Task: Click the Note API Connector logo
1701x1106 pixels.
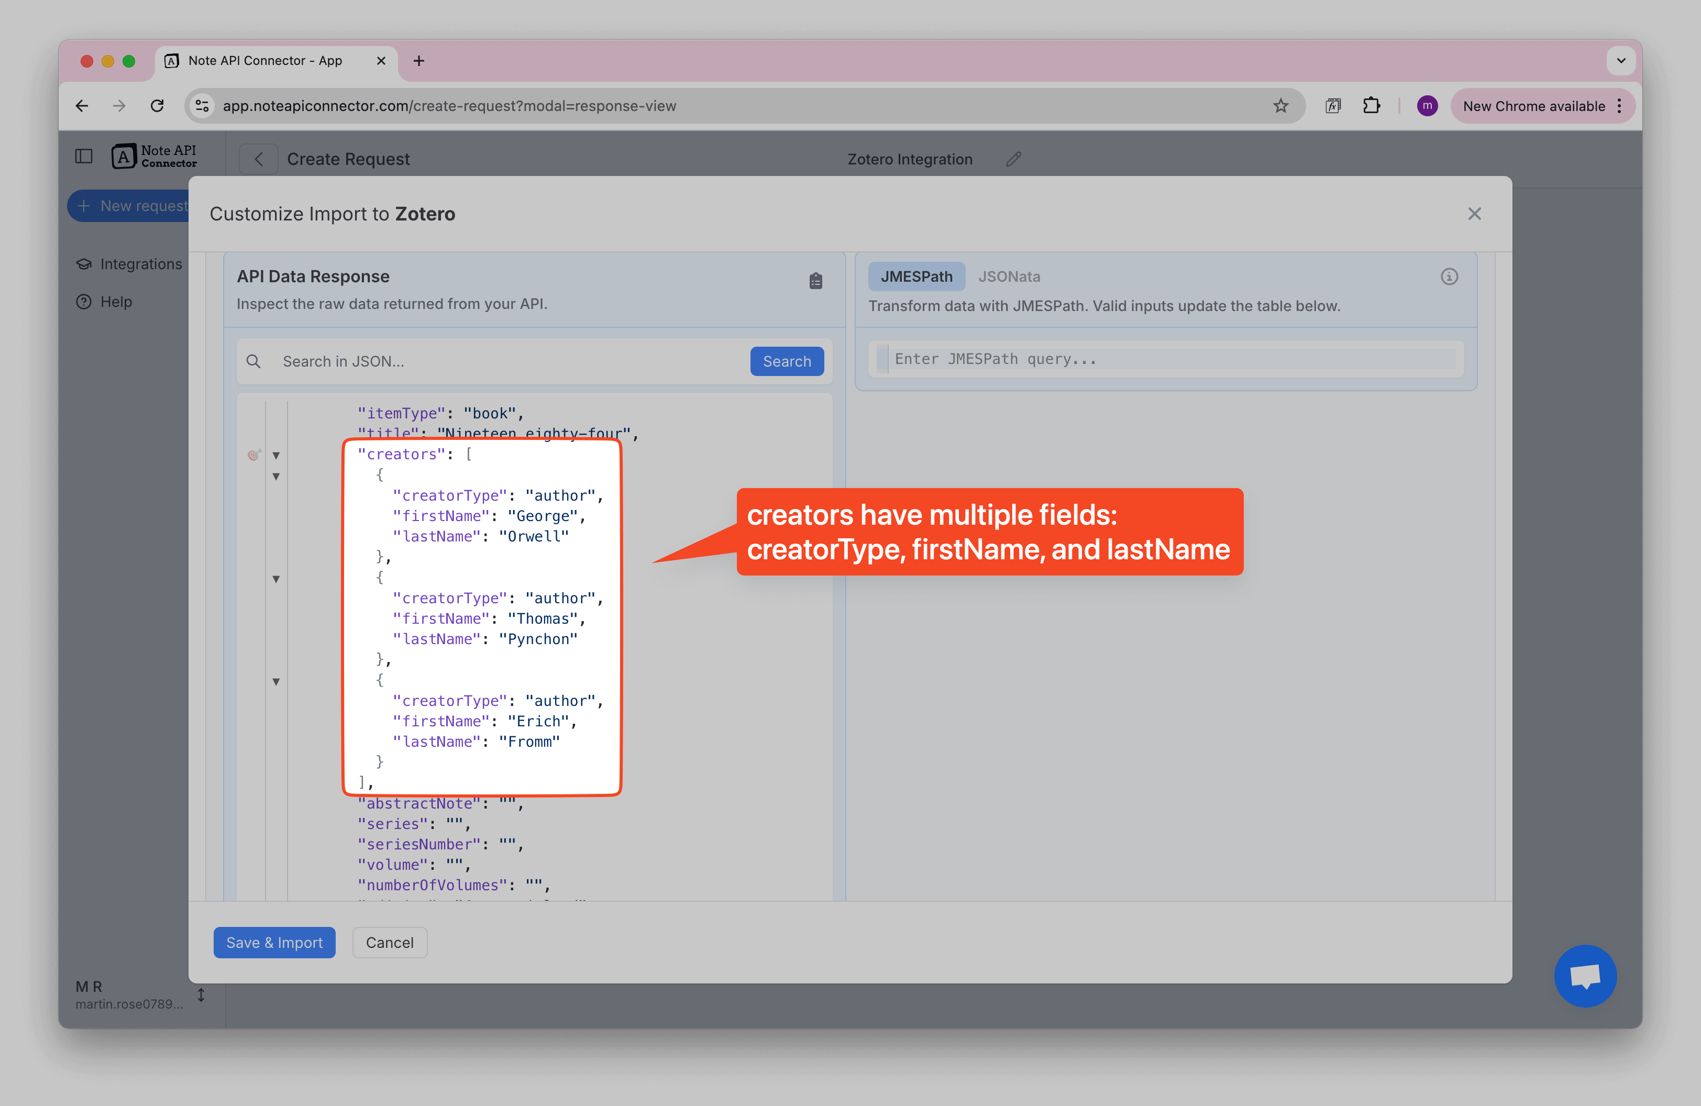Action: (x=154, y=156)
